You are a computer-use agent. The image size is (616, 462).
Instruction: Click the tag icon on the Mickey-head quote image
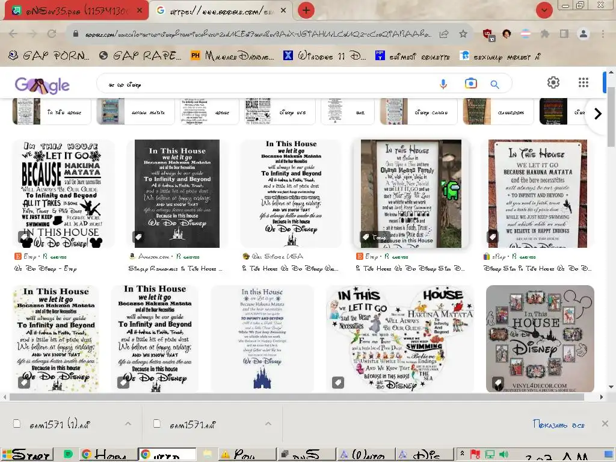(338, 382)
